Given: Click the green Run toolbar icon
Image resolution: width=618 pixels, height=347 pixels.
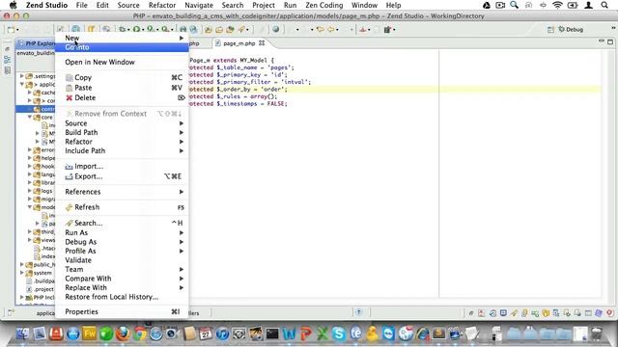Looking at the screenshot, I should point(136,30).
